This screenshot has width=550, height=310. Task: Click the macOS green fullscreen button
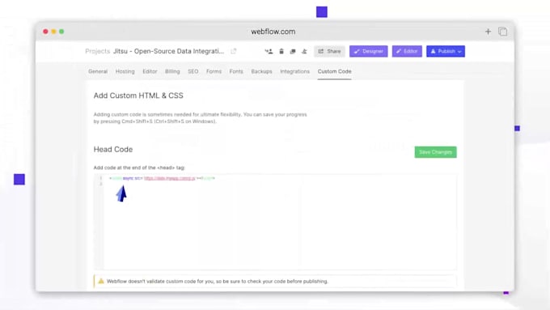coord(61,32)
